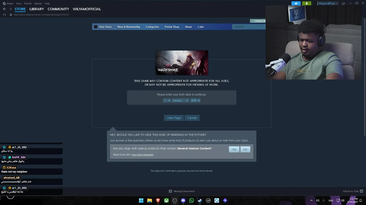Click the Windows notification bell
The width and height of the screenshot is (366, 205).
(361, 200)
